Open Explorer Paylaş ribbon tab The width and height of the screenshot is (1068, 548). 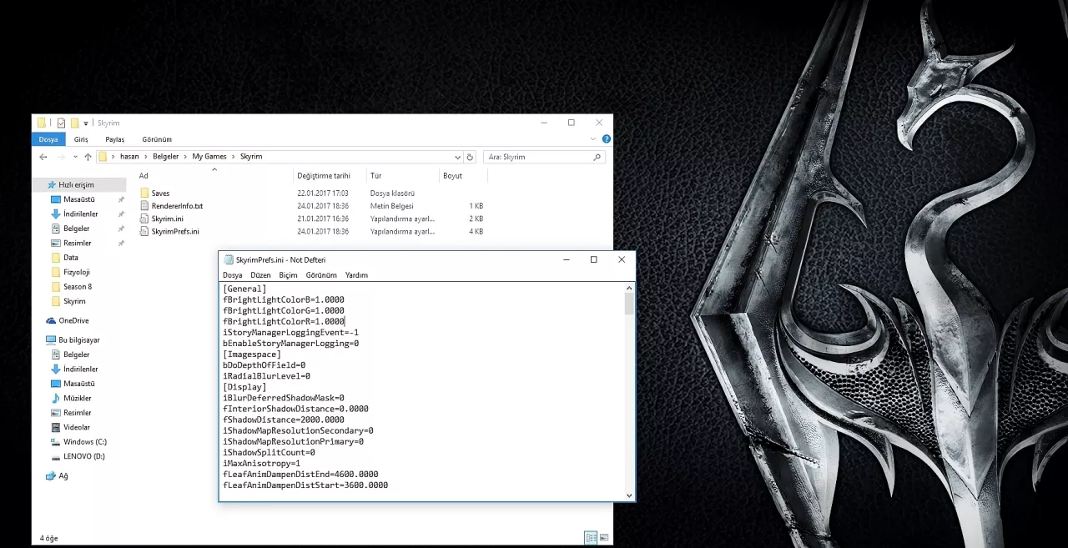pyautogui.click(x=114, y=139)
